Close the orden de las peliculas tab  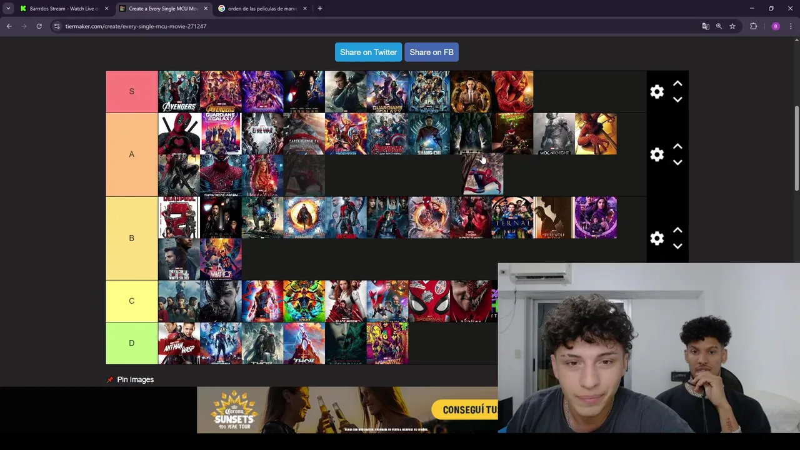(x=305, y=9)
